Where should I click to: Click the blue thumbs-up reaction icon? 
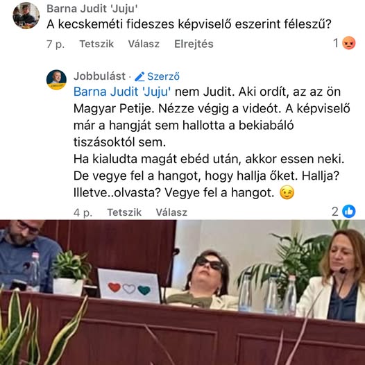point(349,212)
